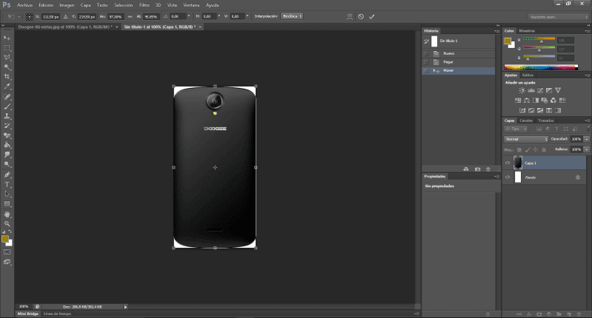Select the Capa 1 layer thumbnail
This screenshot has height=318, width=592.
[518, 163]
